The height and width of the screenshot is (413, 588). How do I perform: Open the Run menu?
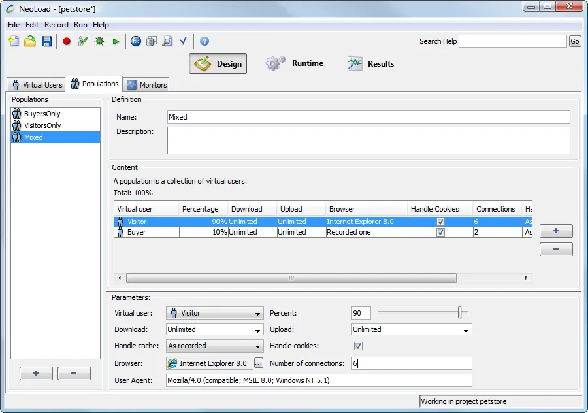(x=80, y=25)
